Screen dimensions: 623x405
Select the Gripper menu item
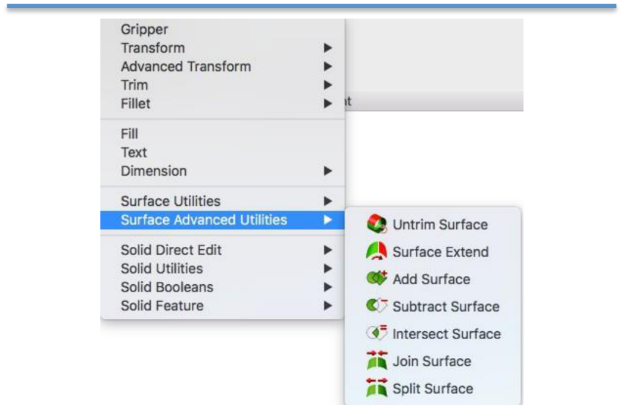pos(145,30)
